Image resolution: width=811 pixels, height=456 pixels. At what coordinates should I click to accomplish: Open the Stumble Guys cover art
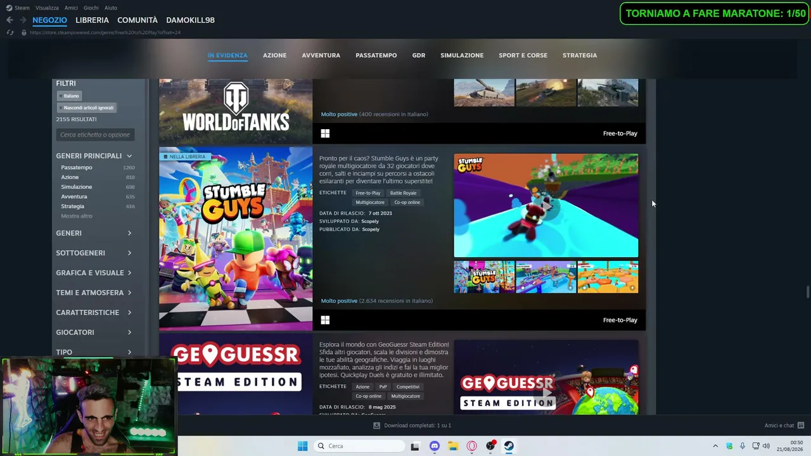coord(236,239)
